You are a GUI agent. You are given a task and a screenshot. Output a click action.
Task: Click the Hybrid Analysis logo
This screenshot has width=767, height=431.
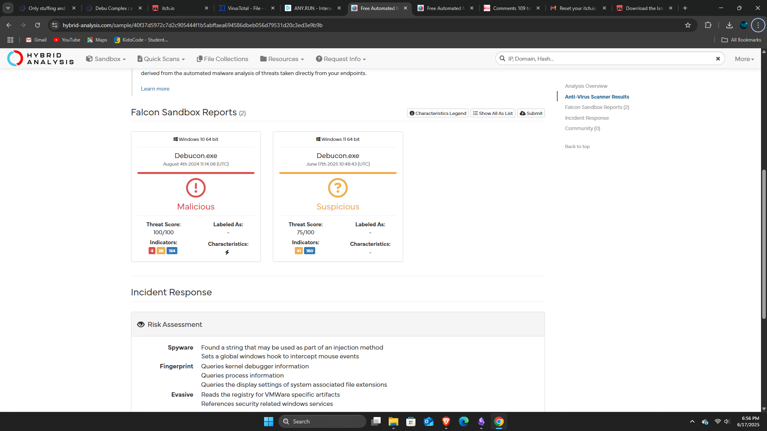click(x=40, y=58)
